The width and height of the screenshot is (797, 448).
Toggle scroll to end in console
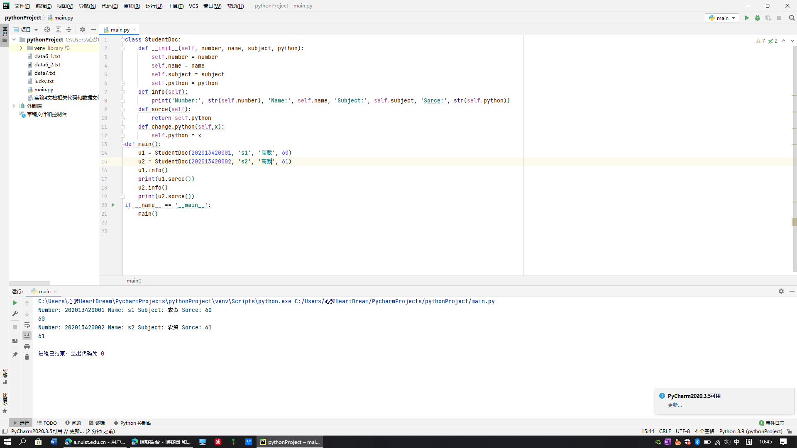(27, 336)
